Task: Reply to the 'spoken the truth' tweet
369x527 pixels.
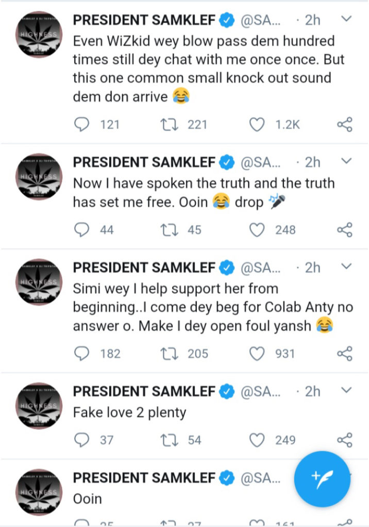Action: (x=81, y=230)
